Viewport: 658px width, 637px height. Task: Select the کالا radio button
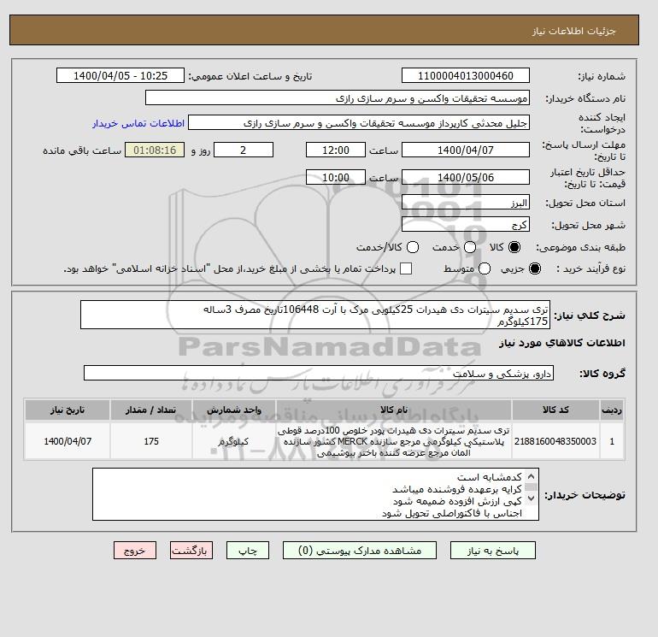point(514,247)
